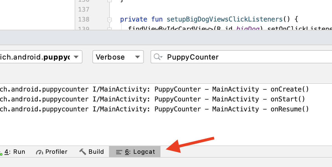Open the Profiler tool window label
Screen dimensions: 332x167
click(x=56, y=152)
